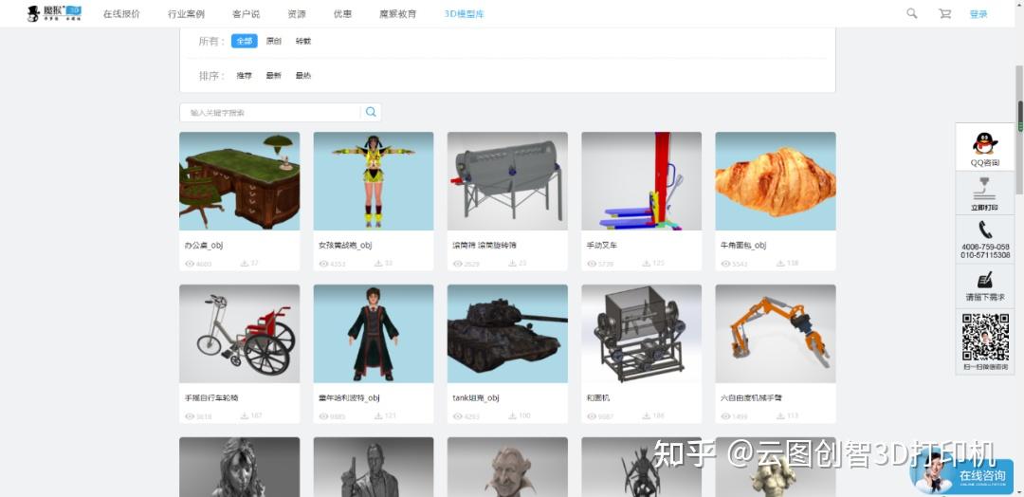Open the orange robotic arm thumbnail

pyautogui.click(x=776, y=334)
